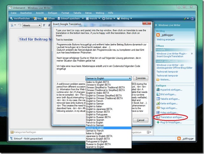Open the Tabelle menu

click(x=77, y=13)
